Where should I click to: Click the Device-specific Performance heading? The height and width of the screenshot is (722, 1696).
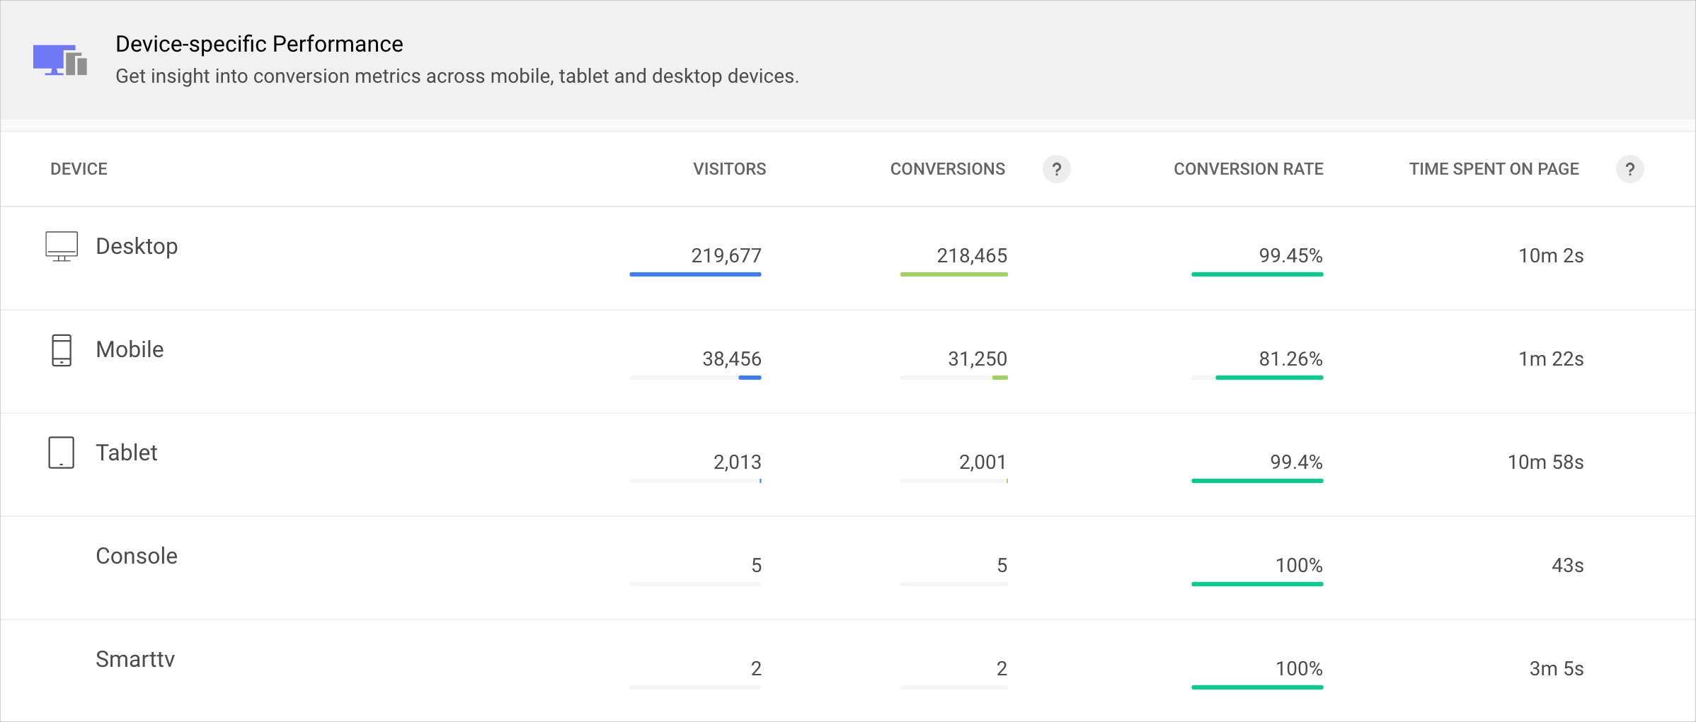(x=259, y=44)
